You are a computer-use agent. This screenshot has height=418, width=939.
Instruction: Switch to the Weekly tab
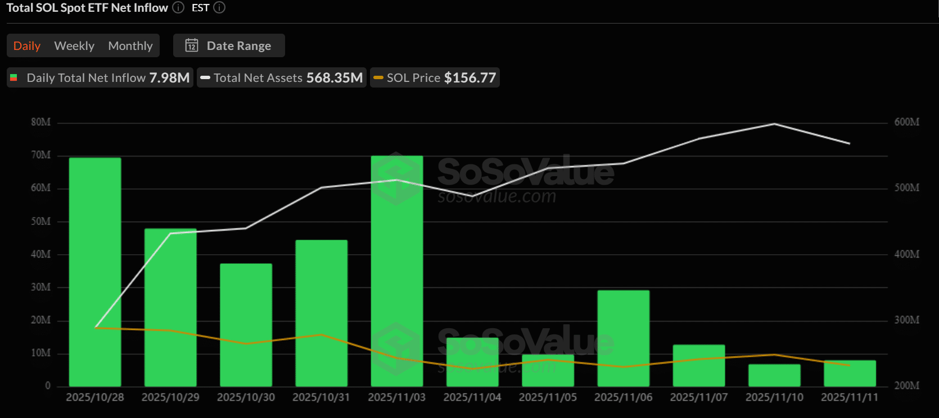(74, 46)
